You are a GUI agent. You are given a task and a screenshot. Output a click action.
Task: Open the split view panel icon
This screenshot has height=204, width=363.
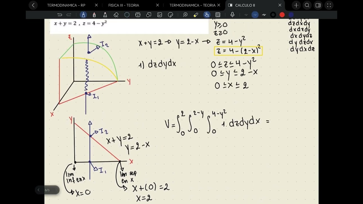318,5
